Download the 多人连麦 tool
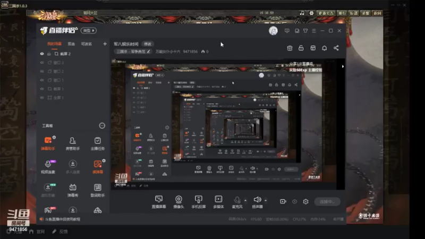Viewport: 425px width, 239px height. (x=73, y=167)
